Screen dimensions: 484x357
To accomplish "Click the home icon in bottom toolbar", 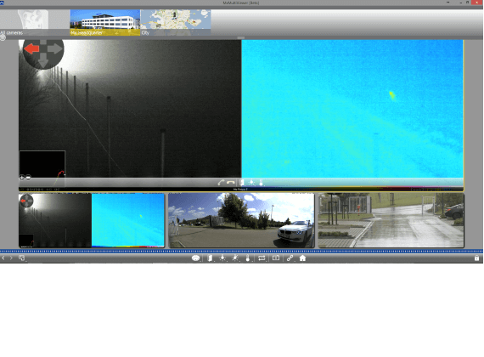I will 302,258.
